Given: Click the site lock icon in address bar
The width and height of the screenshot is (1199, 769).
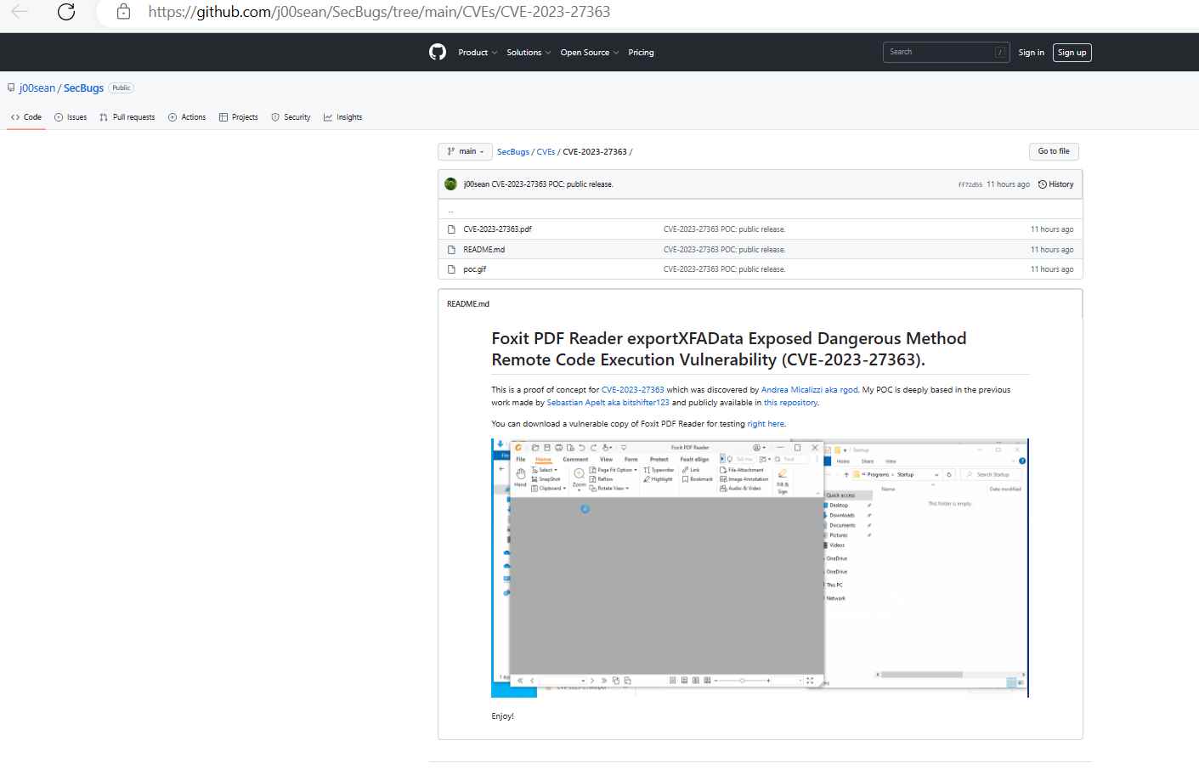Looking at the screenshot, I should click(x=123, y=12).
